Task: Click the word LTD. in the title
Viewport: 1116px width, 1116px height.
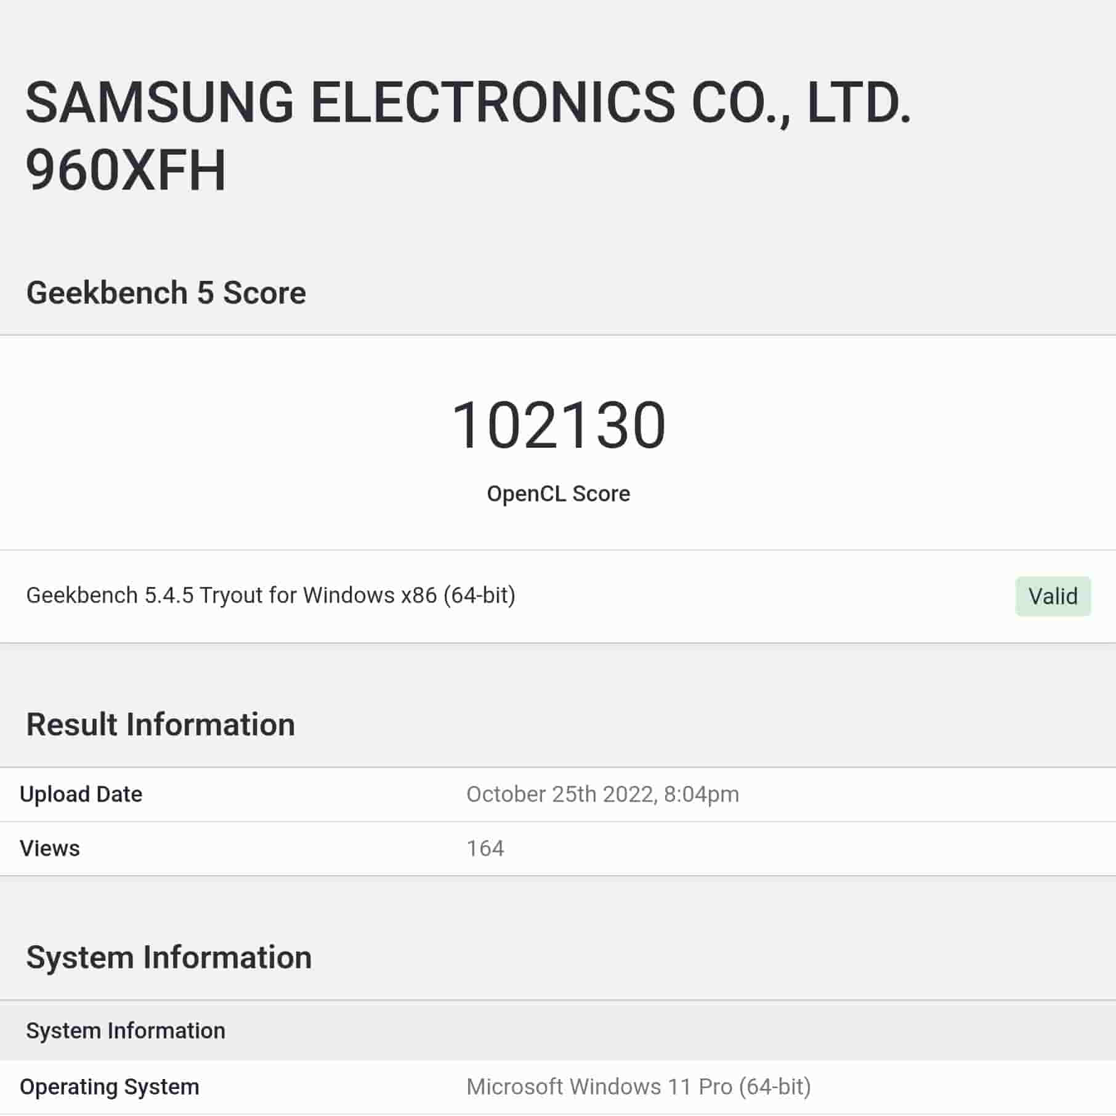Action: 859,103
